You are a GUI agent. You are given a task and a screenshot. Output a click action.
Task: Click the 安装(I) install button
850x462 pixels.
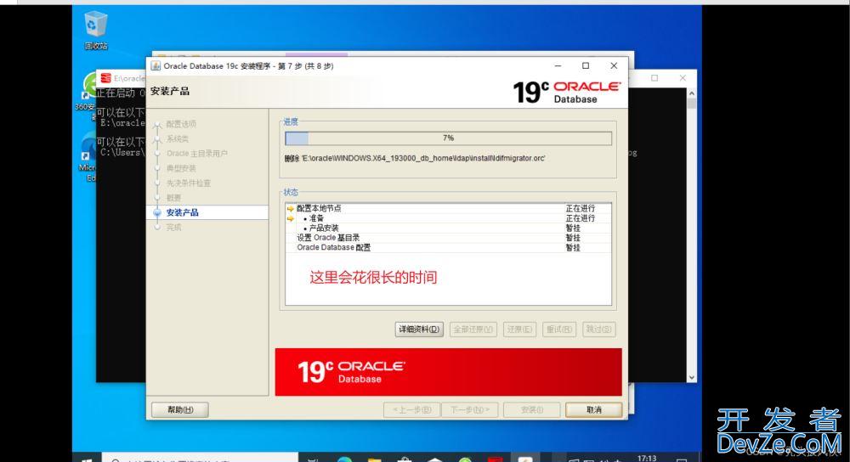[x=532, y=410]
